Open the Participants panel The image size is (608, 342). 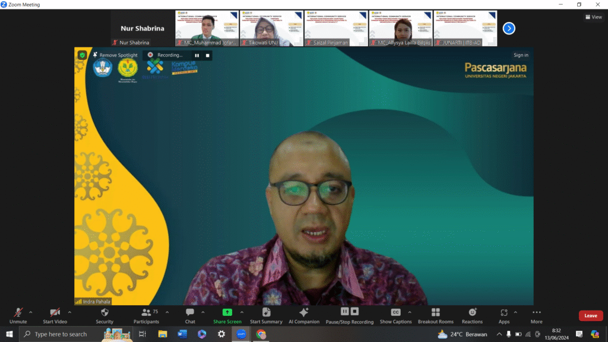pyautogui.click(x=146, y=315)
